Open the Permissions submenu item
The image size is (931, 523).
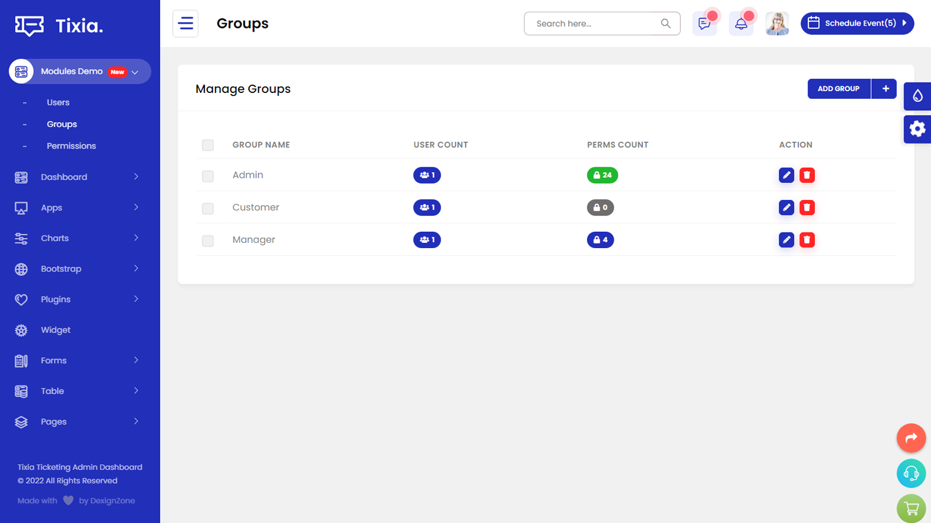point(71,146)
